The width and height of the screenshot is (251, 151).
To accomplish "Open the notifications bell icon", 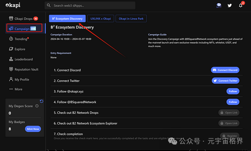I will click(241, 5).
